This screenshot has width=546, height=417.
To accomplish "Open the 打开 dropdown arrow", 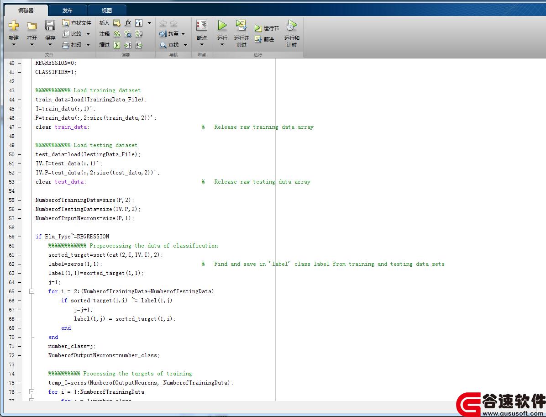I will coord(31,45).
